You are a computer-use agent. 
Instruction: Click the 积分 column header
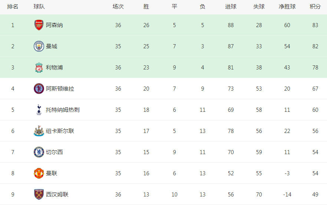click(x=315, y=7)
